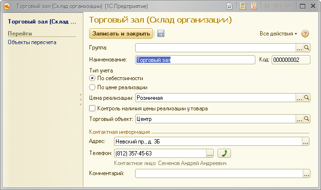This screenshot has width=321, height=190.
Task: Search the Группа field with magnifier icon
Action: coord(307,48)
